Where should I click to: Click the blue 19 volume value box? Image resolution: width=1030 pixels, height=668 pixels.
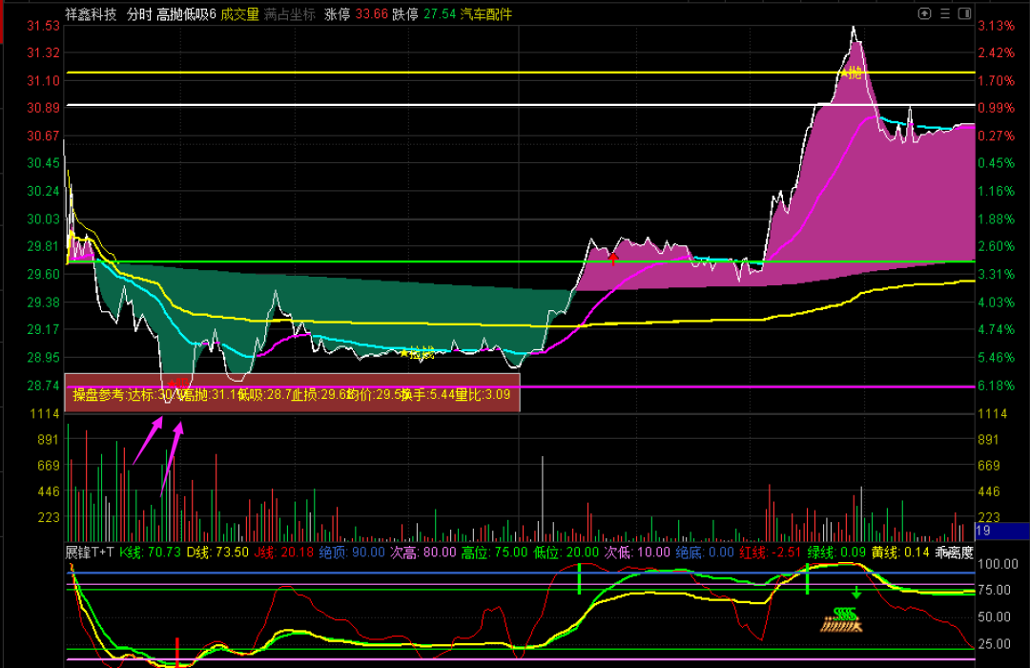pyautogui.click(x=1002, y=531)
